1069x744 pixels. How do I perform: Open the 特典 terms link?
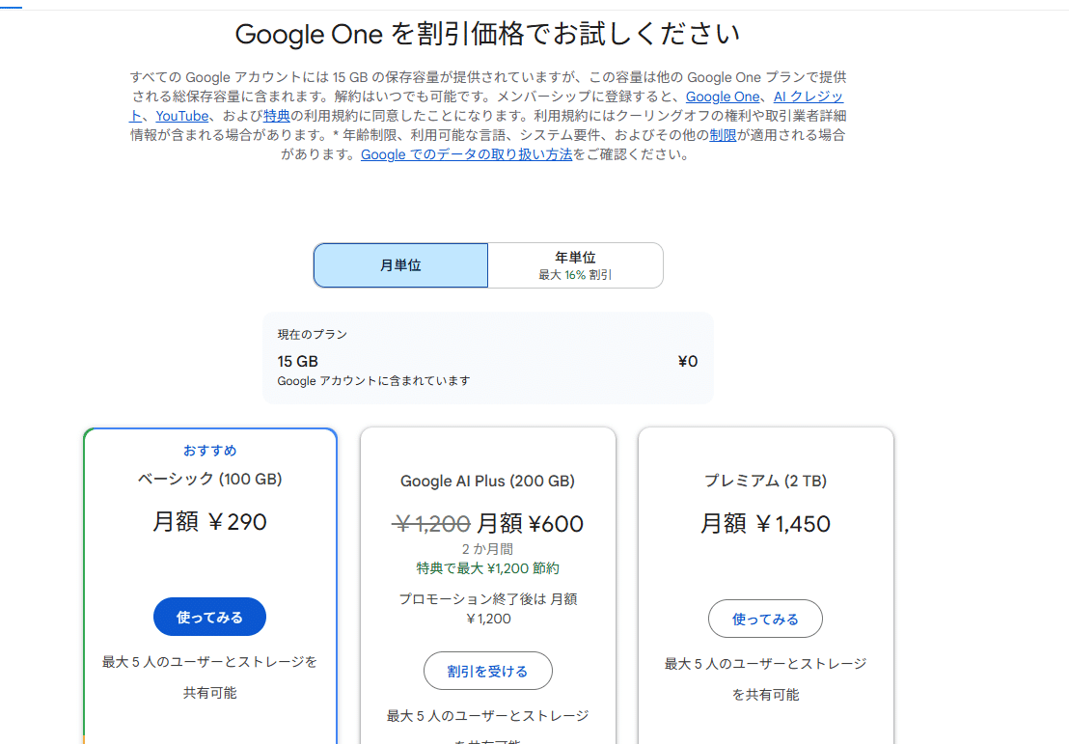click(277, 116)
